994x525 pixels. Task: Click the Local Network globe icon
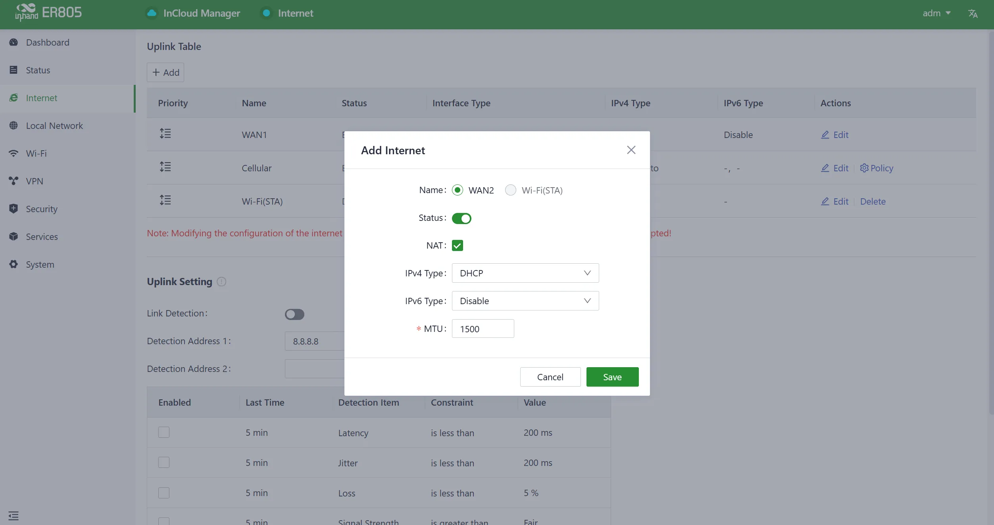13,126
